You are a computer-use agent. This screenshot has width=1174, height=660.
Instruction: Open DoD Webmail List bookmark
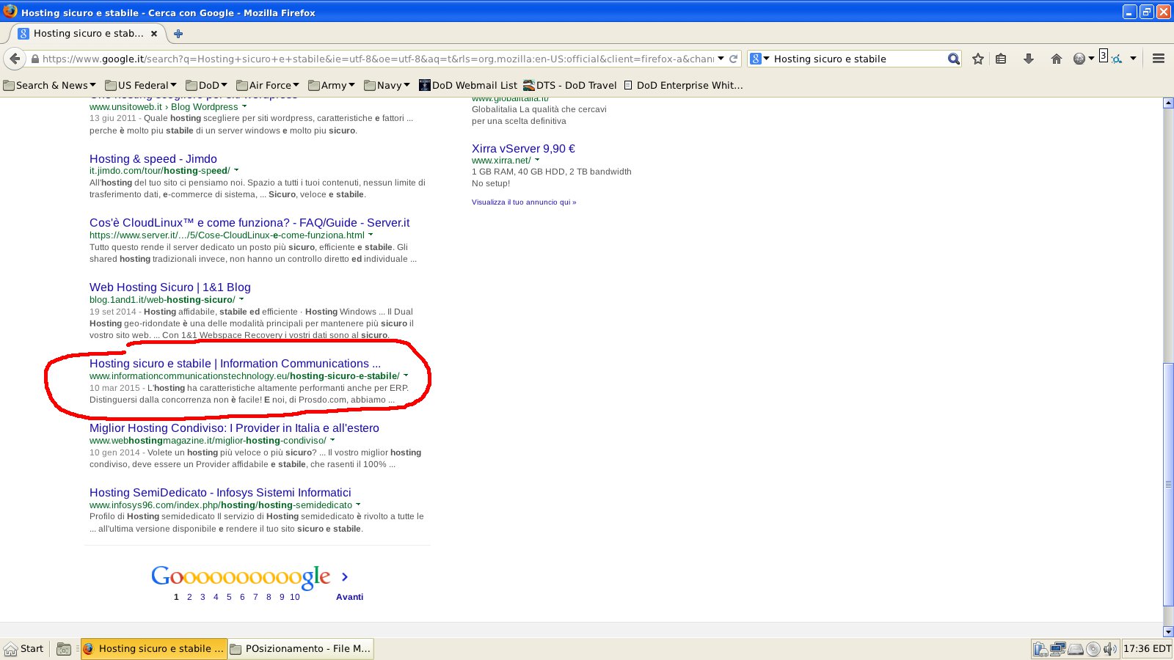tap(467, 85)
